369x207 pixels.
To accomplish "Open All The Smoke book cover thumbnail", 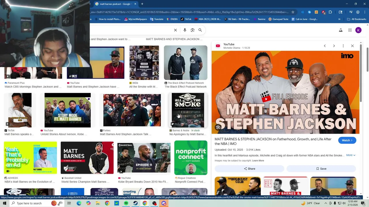I will tap(188, 110).
